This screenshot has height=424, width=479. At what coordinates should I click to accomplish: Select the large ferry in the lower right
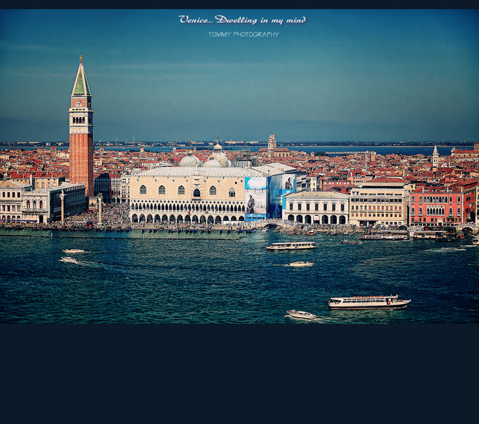(369, 302)
